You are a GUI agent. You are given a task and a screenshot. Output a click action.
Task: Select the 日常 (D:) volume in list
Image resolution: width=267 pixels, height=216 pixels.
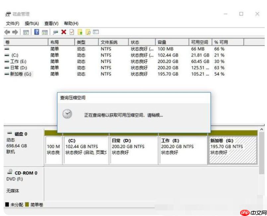tap(19, 68)
